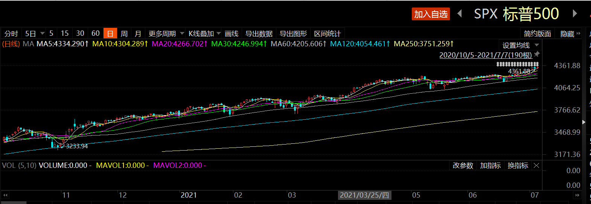The height and width of the screenshot is (204, 591).
Task: Click the 12 month label on time axis
Action: pos(123,195)
